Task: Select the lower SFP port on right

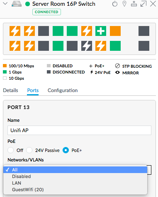Action: pyautogui.click(x=144, y=46)
